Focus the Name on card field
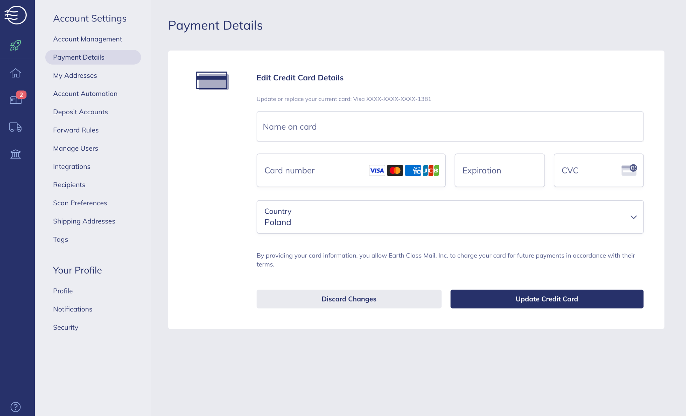This screenshot has height=416, width=686. [x=450, y=127]
